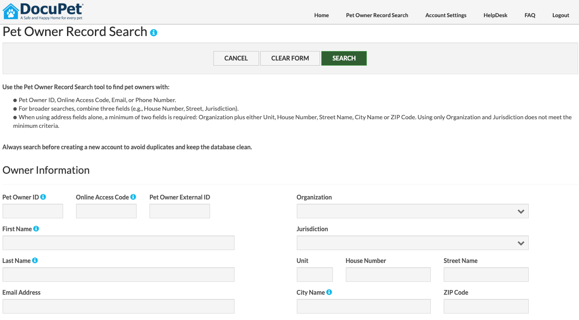Open info icon beside Pet Owner Record Search title
The height and width of the screenshot is (320, 579).
click(154, 33)
